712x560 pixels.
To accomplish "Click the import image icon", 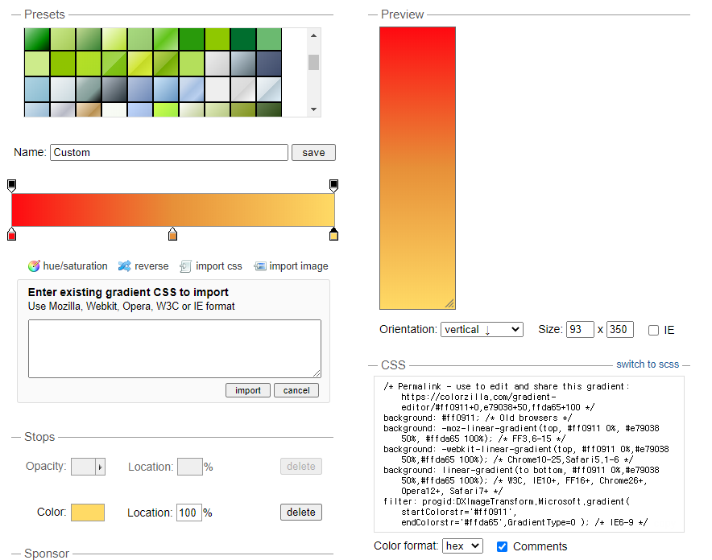I will point(259,266).
